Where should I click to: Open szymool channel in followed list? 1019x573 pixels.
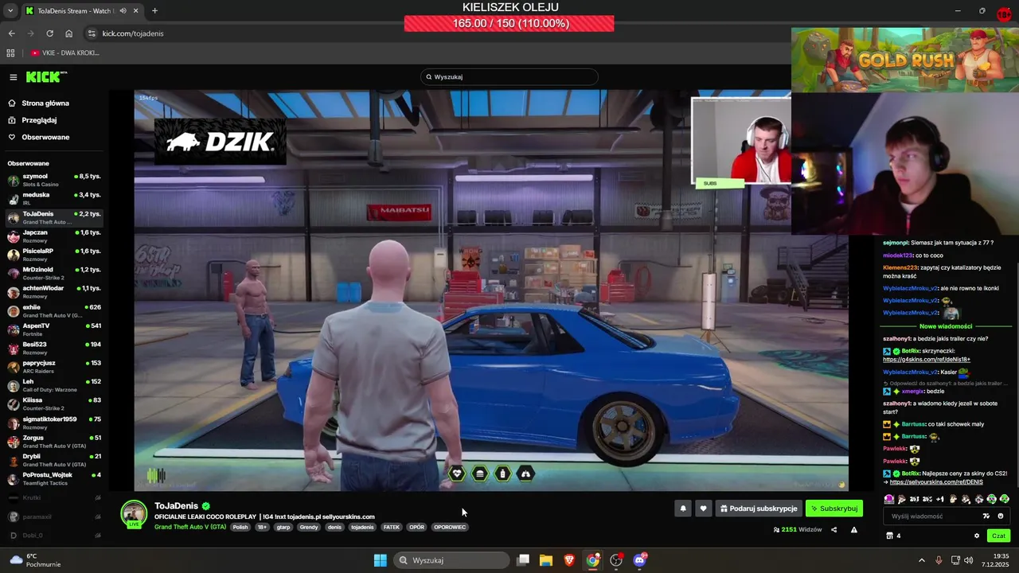click(x=54, y=180)
